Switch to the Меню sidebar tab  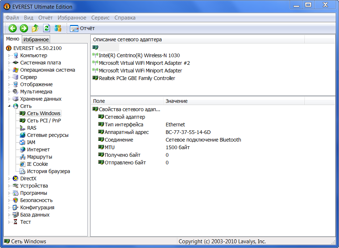pos(13,39)
